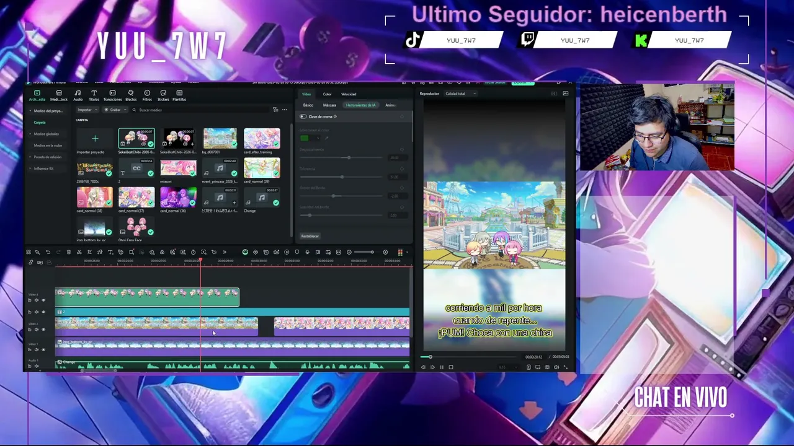Switch to the Video properties tab
The width and height of the screenshot is (794, 446).
(306, 94)
